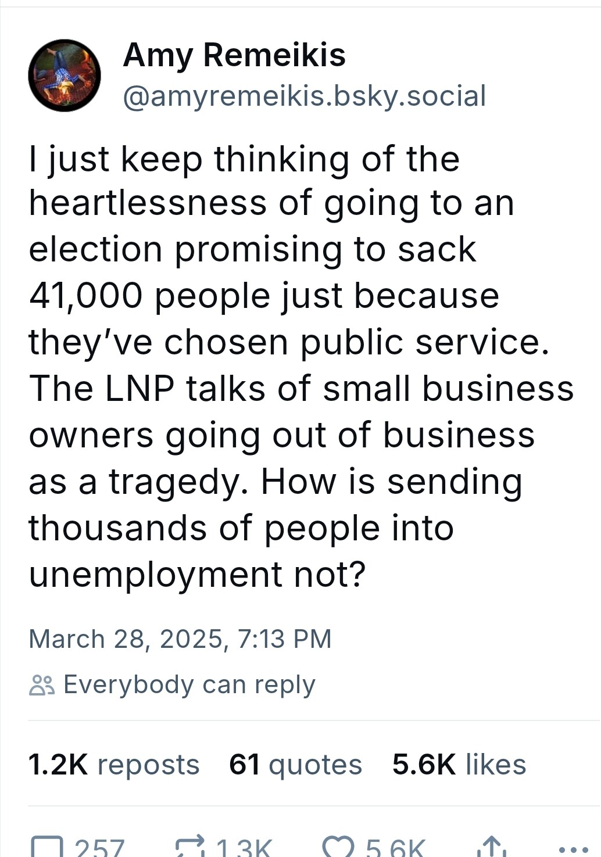Tap the Everybody can reply label
The width and height of the screenshot is (601, 857).
pyautogui.click(x=189, y=685)
